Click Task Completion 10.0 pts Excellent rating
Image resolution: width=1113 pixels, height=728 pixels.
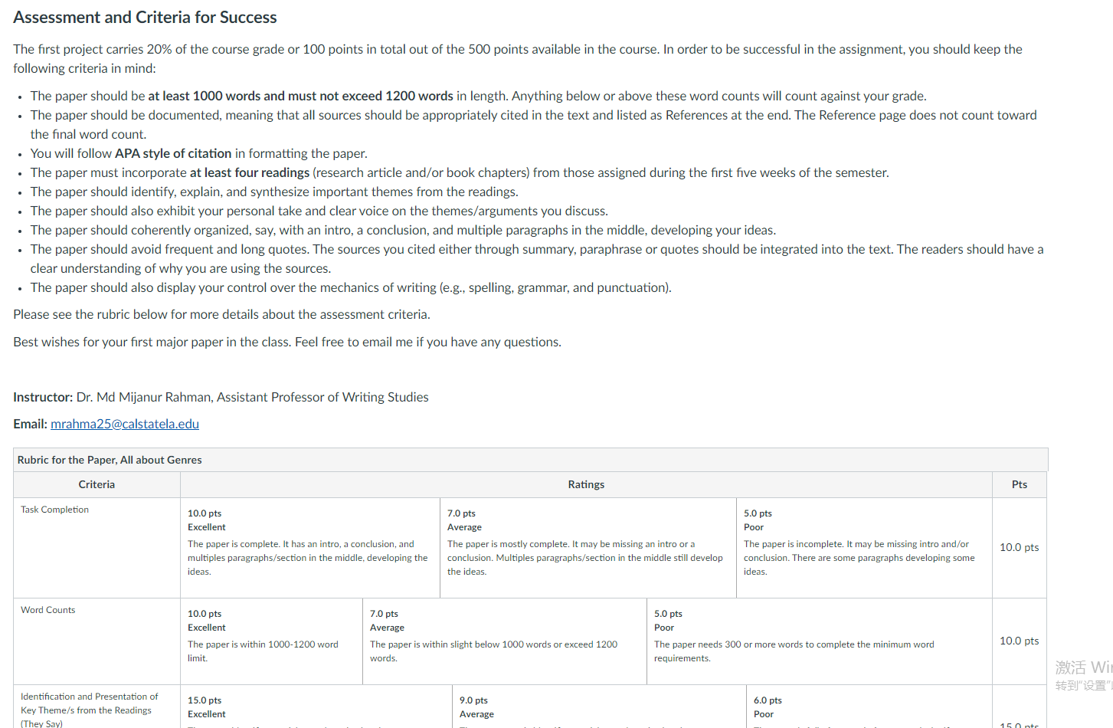310,548
